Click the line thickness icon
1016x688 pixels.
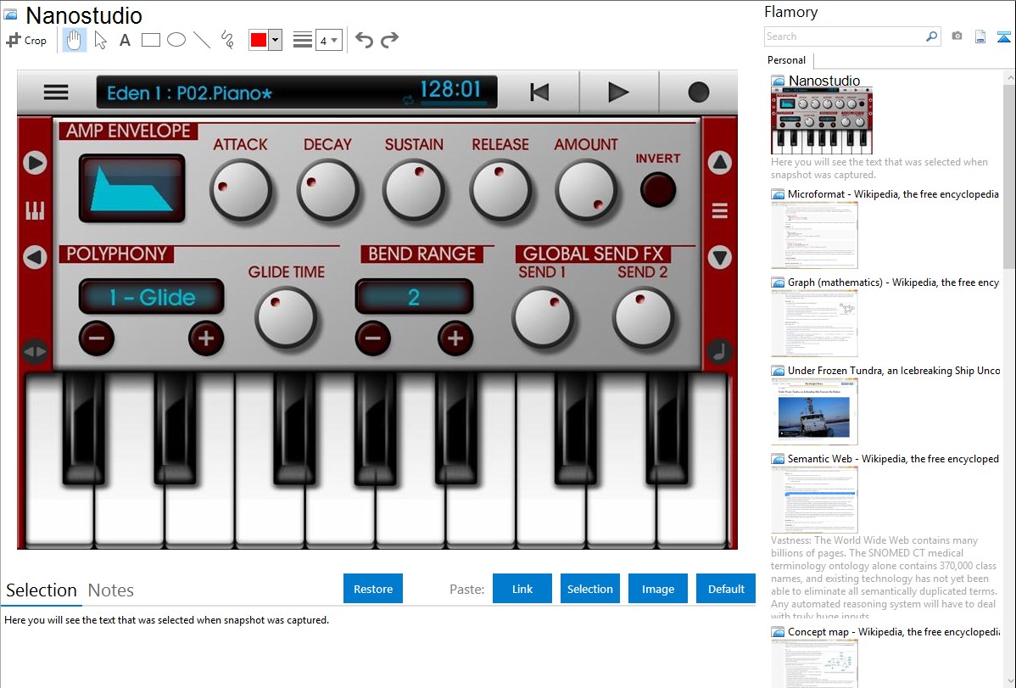(x=303, y=40)
